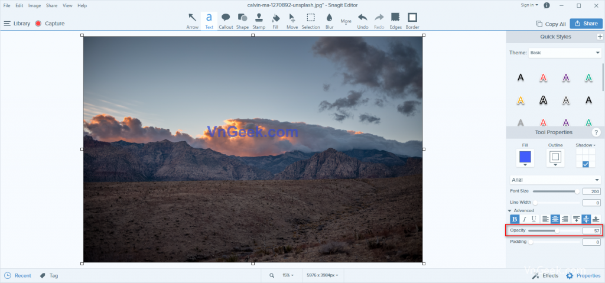Image resolution: width=605 pixels, height=283 pixels.
Task: Toggle the checked shadow direction cell
Action: click(x=586, y=164)
